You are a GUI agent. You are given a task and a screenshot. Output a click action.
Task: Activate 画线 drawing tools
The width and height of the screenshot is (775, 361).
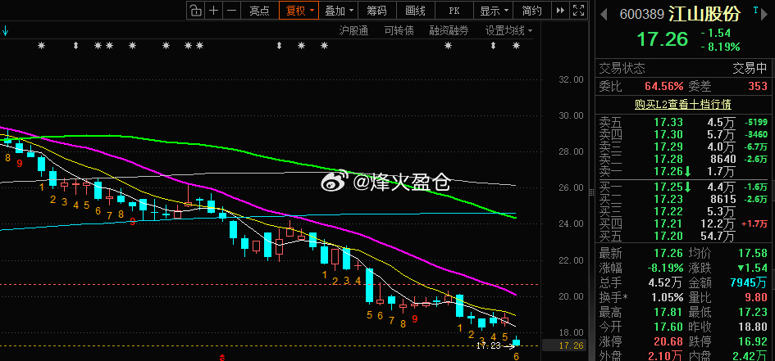tap(415, 11)
